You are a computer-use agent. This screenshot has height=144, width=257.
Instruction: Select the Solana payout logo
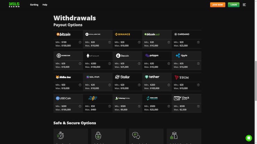(x=93, y=77)
